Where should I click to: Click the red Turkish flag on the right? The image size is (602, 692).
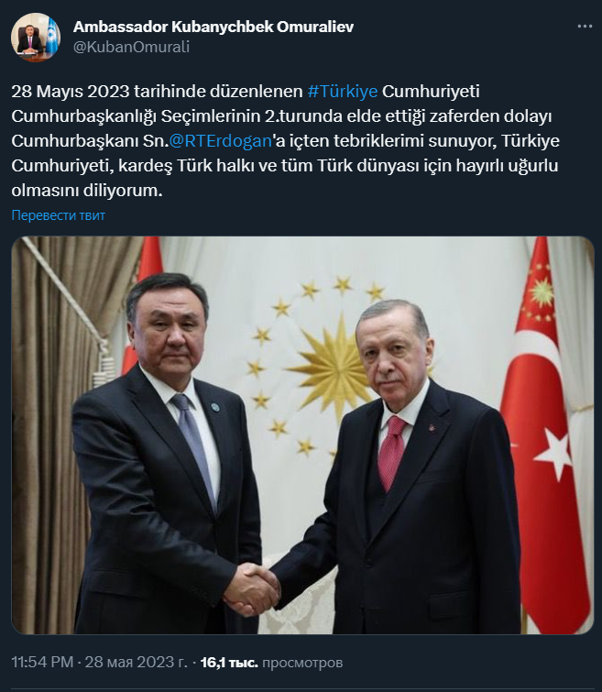tap(546, 433)
